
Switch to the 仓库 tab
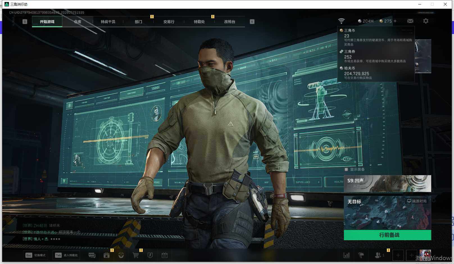tap(78, 22)
